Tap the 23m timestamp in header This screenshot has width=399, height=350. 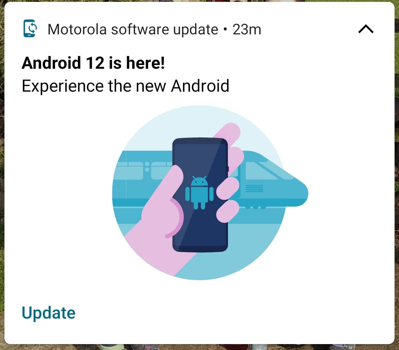pyautogui.click(x=247, y=30)
